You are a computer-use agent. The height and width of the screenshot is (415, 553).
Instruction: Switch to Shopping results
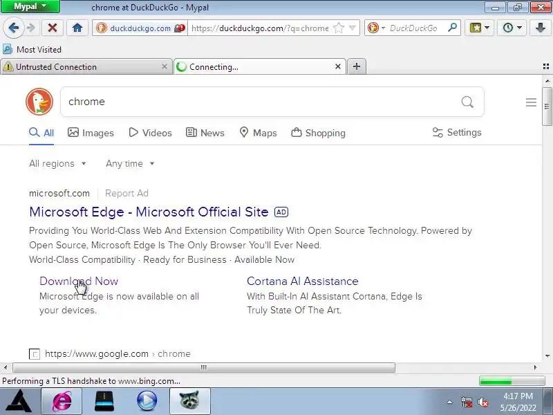pos(318,133)
